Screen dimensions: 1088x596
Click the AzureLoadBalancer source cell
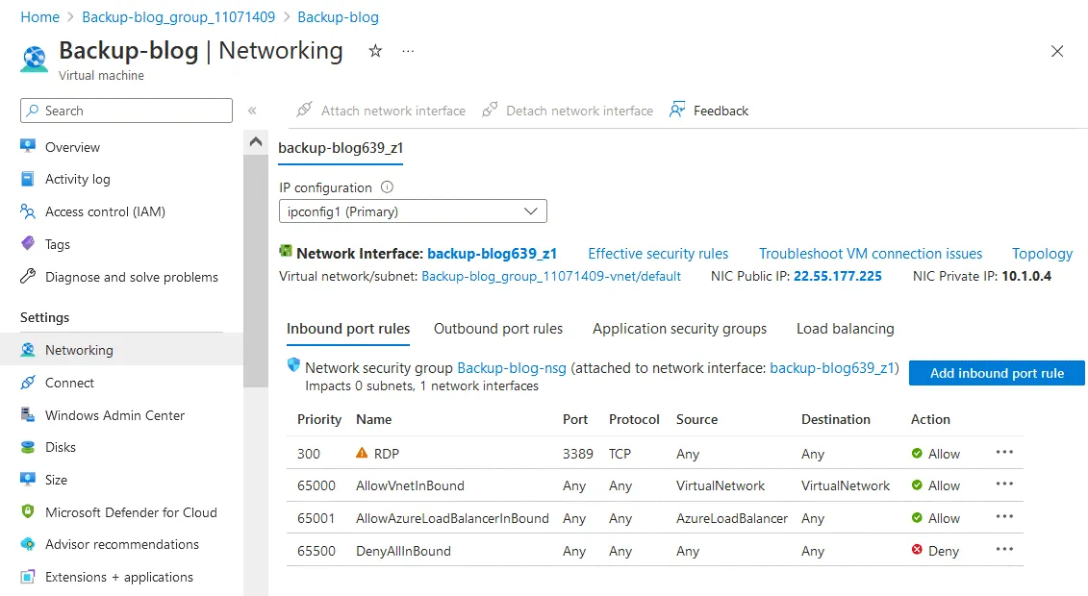point(732,518)
